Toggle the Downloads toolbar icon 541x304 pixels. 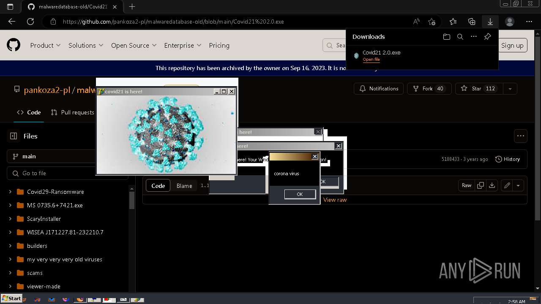490,22
